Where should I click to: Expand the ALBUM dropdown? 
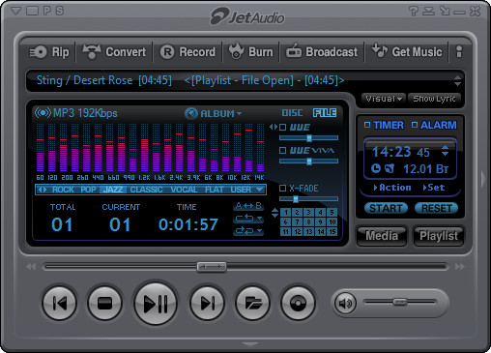coord(214,113)
